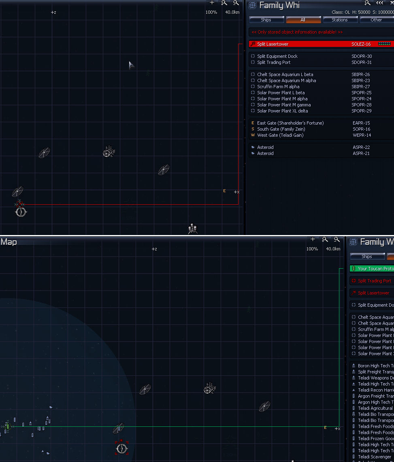
Task: Click the orange E gate marker on upper map
Action: pyautogui.click(x=224, y=191)
